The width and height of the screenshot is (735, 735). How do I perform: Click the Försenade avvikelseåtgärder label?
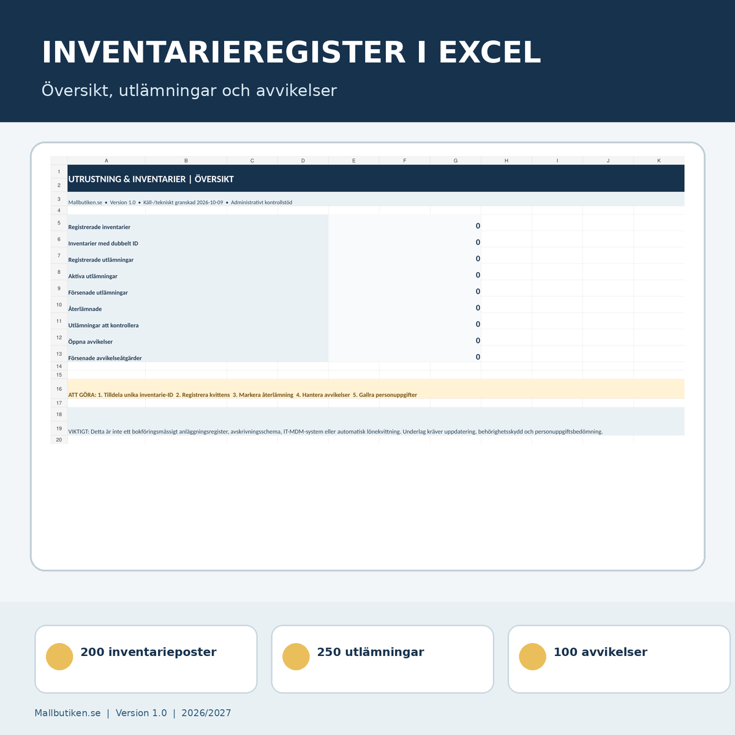(x=105, y=358)
